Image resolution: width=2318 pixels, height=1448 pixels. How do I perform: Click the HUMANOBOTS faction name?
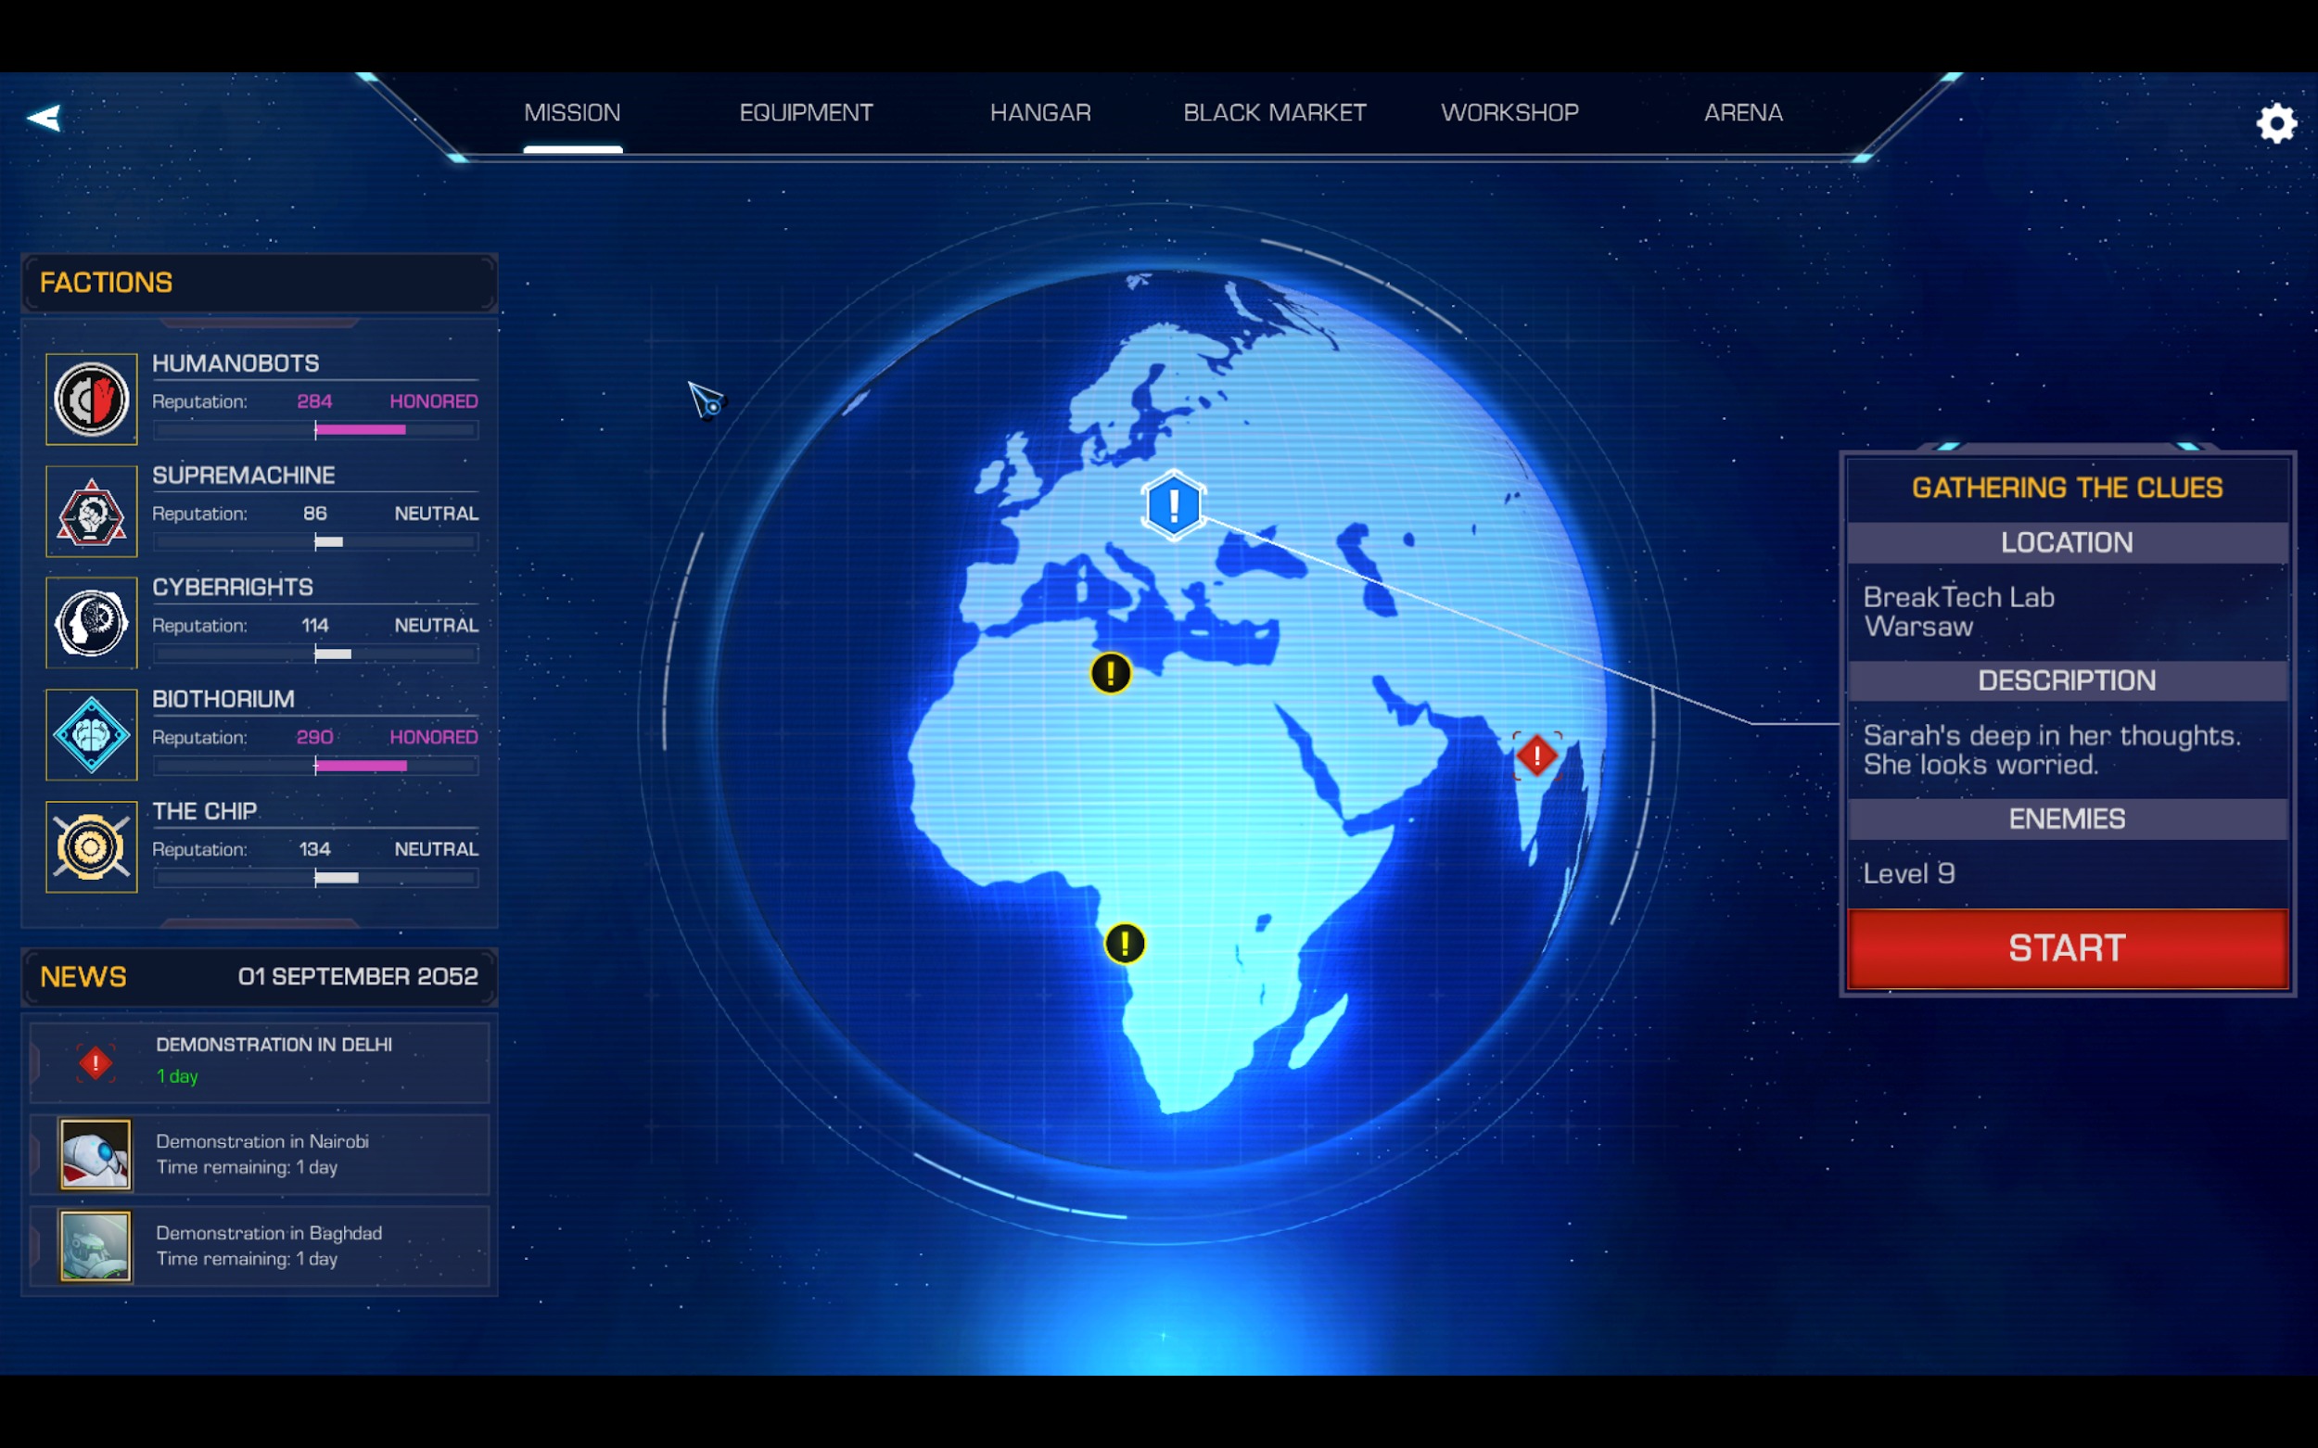236,364
